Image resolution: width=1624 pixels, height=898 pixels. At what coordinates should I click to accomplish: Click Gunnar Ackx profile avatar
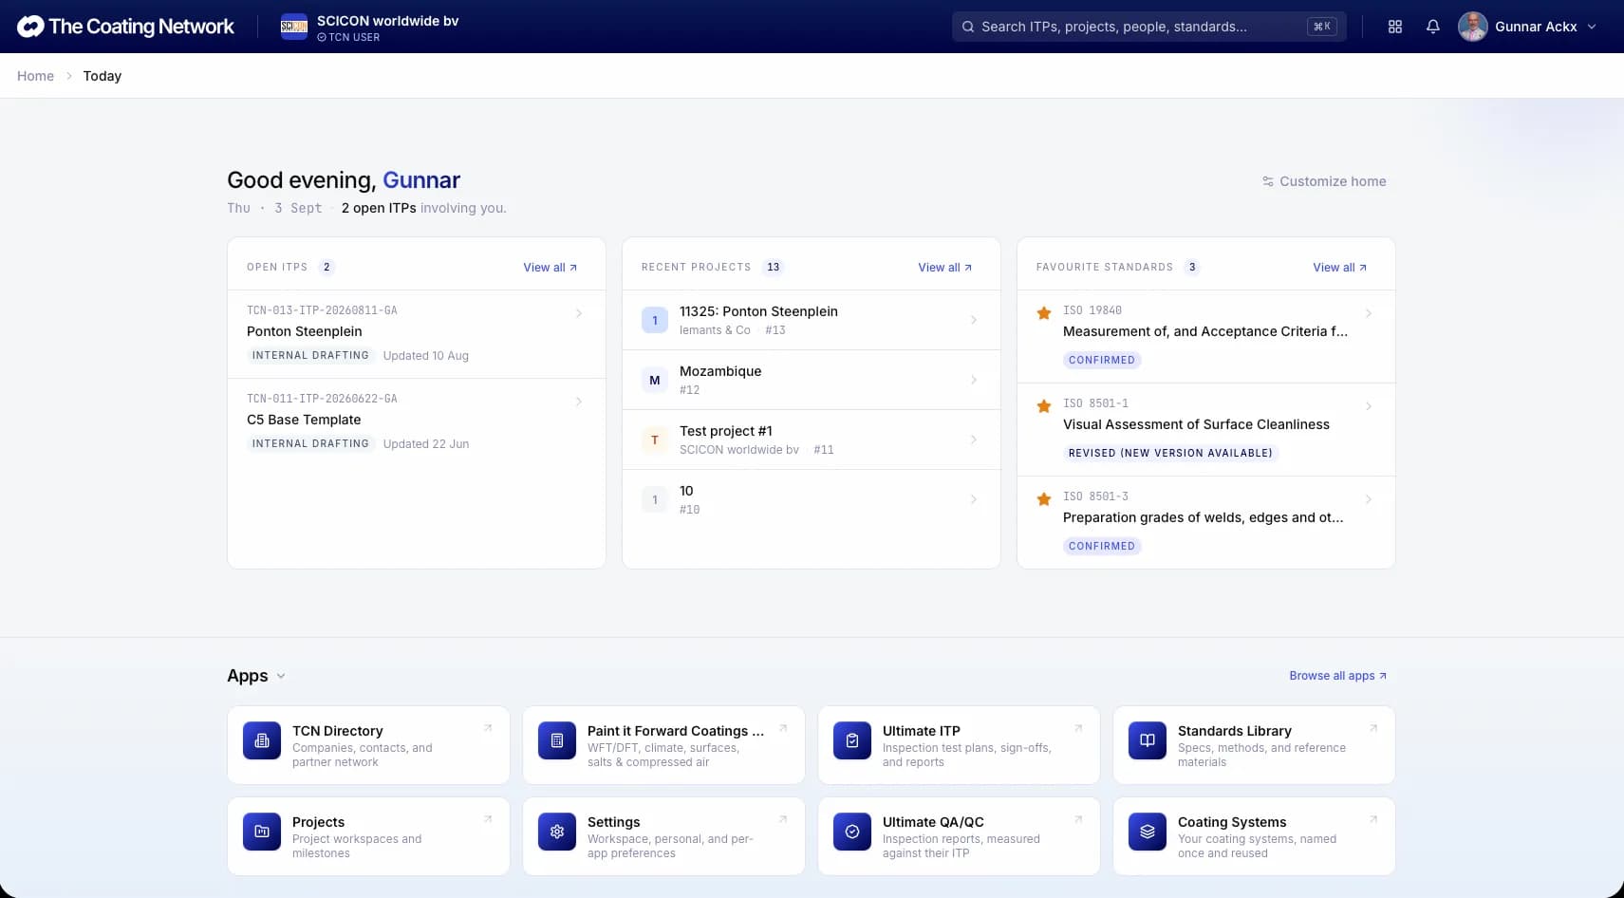tap(1473, 27)
